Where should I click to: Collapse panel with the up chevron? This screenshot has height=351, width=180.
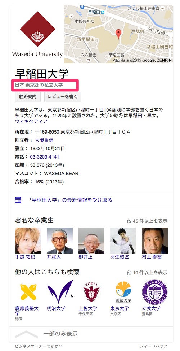(26, 334)
